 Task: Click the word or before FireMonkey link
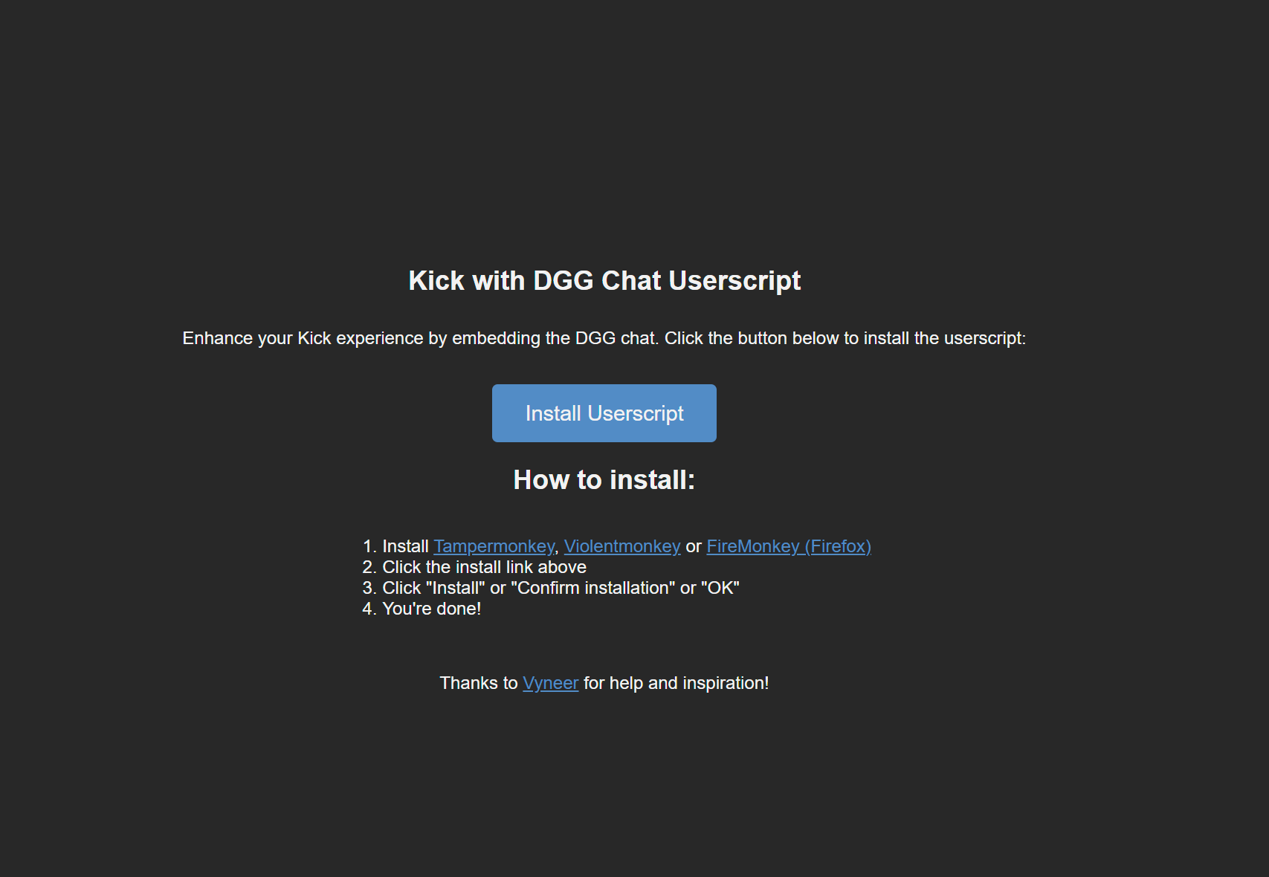693,546
